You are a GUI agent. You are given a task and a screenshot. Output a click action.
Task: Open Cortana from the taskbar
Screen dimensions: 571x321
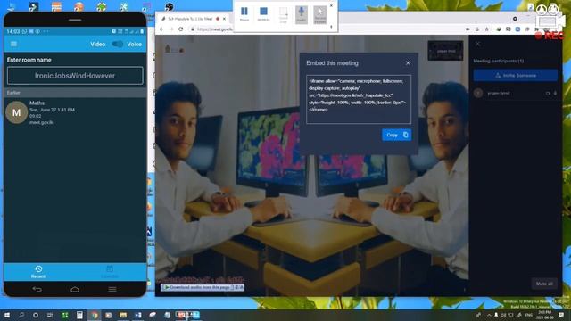coord(36,315)
